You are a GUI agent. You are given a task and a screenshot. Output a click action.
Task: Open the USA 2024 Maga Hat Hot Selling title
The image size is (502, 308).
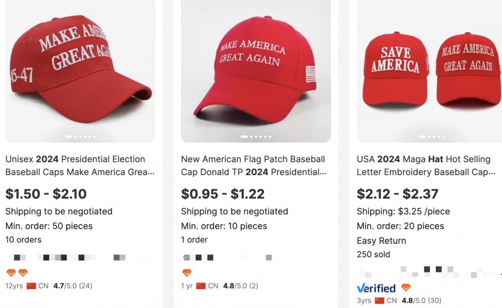[x=426, y=166]
